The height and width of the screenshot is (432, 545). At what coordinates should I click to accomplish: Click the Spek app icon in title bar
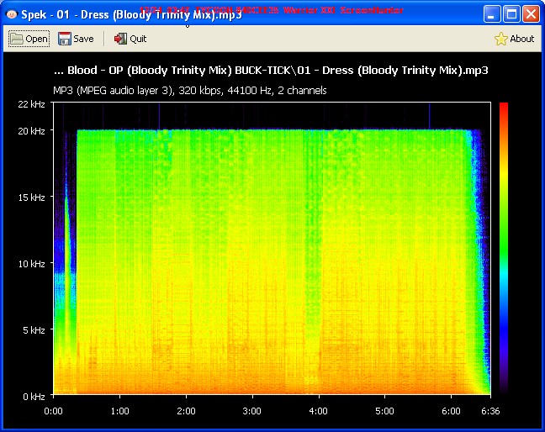(x=12, y=14)
